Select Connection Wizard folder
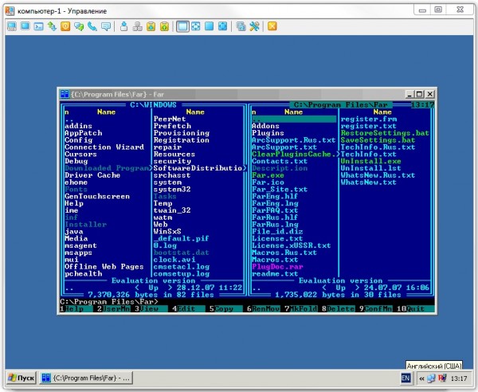 104,147
